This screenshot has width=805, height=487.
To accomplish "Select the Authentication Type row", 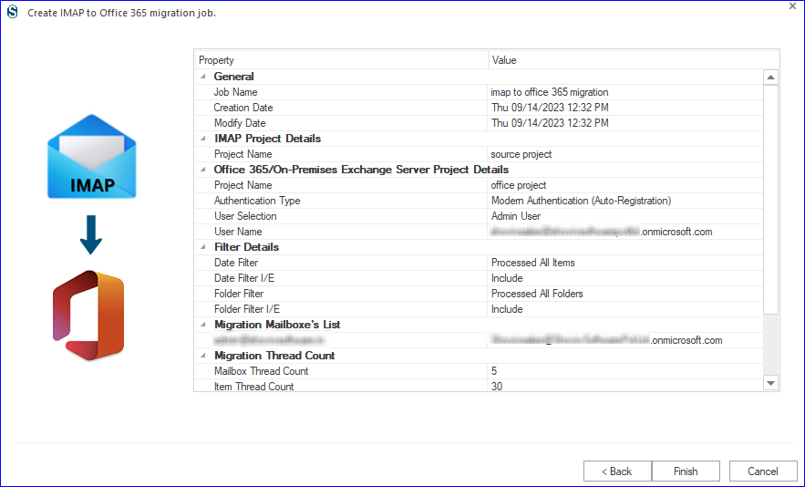I will coord(480,201).
